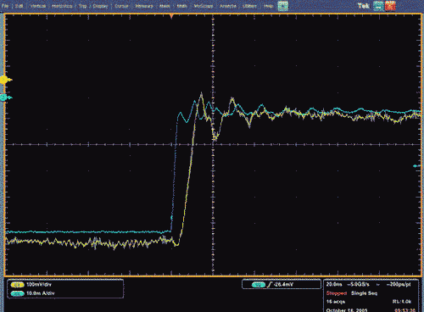The width and height of the screenshot is (424, 312).
Task: Open the Measure menu
Action: pos(144,6)
